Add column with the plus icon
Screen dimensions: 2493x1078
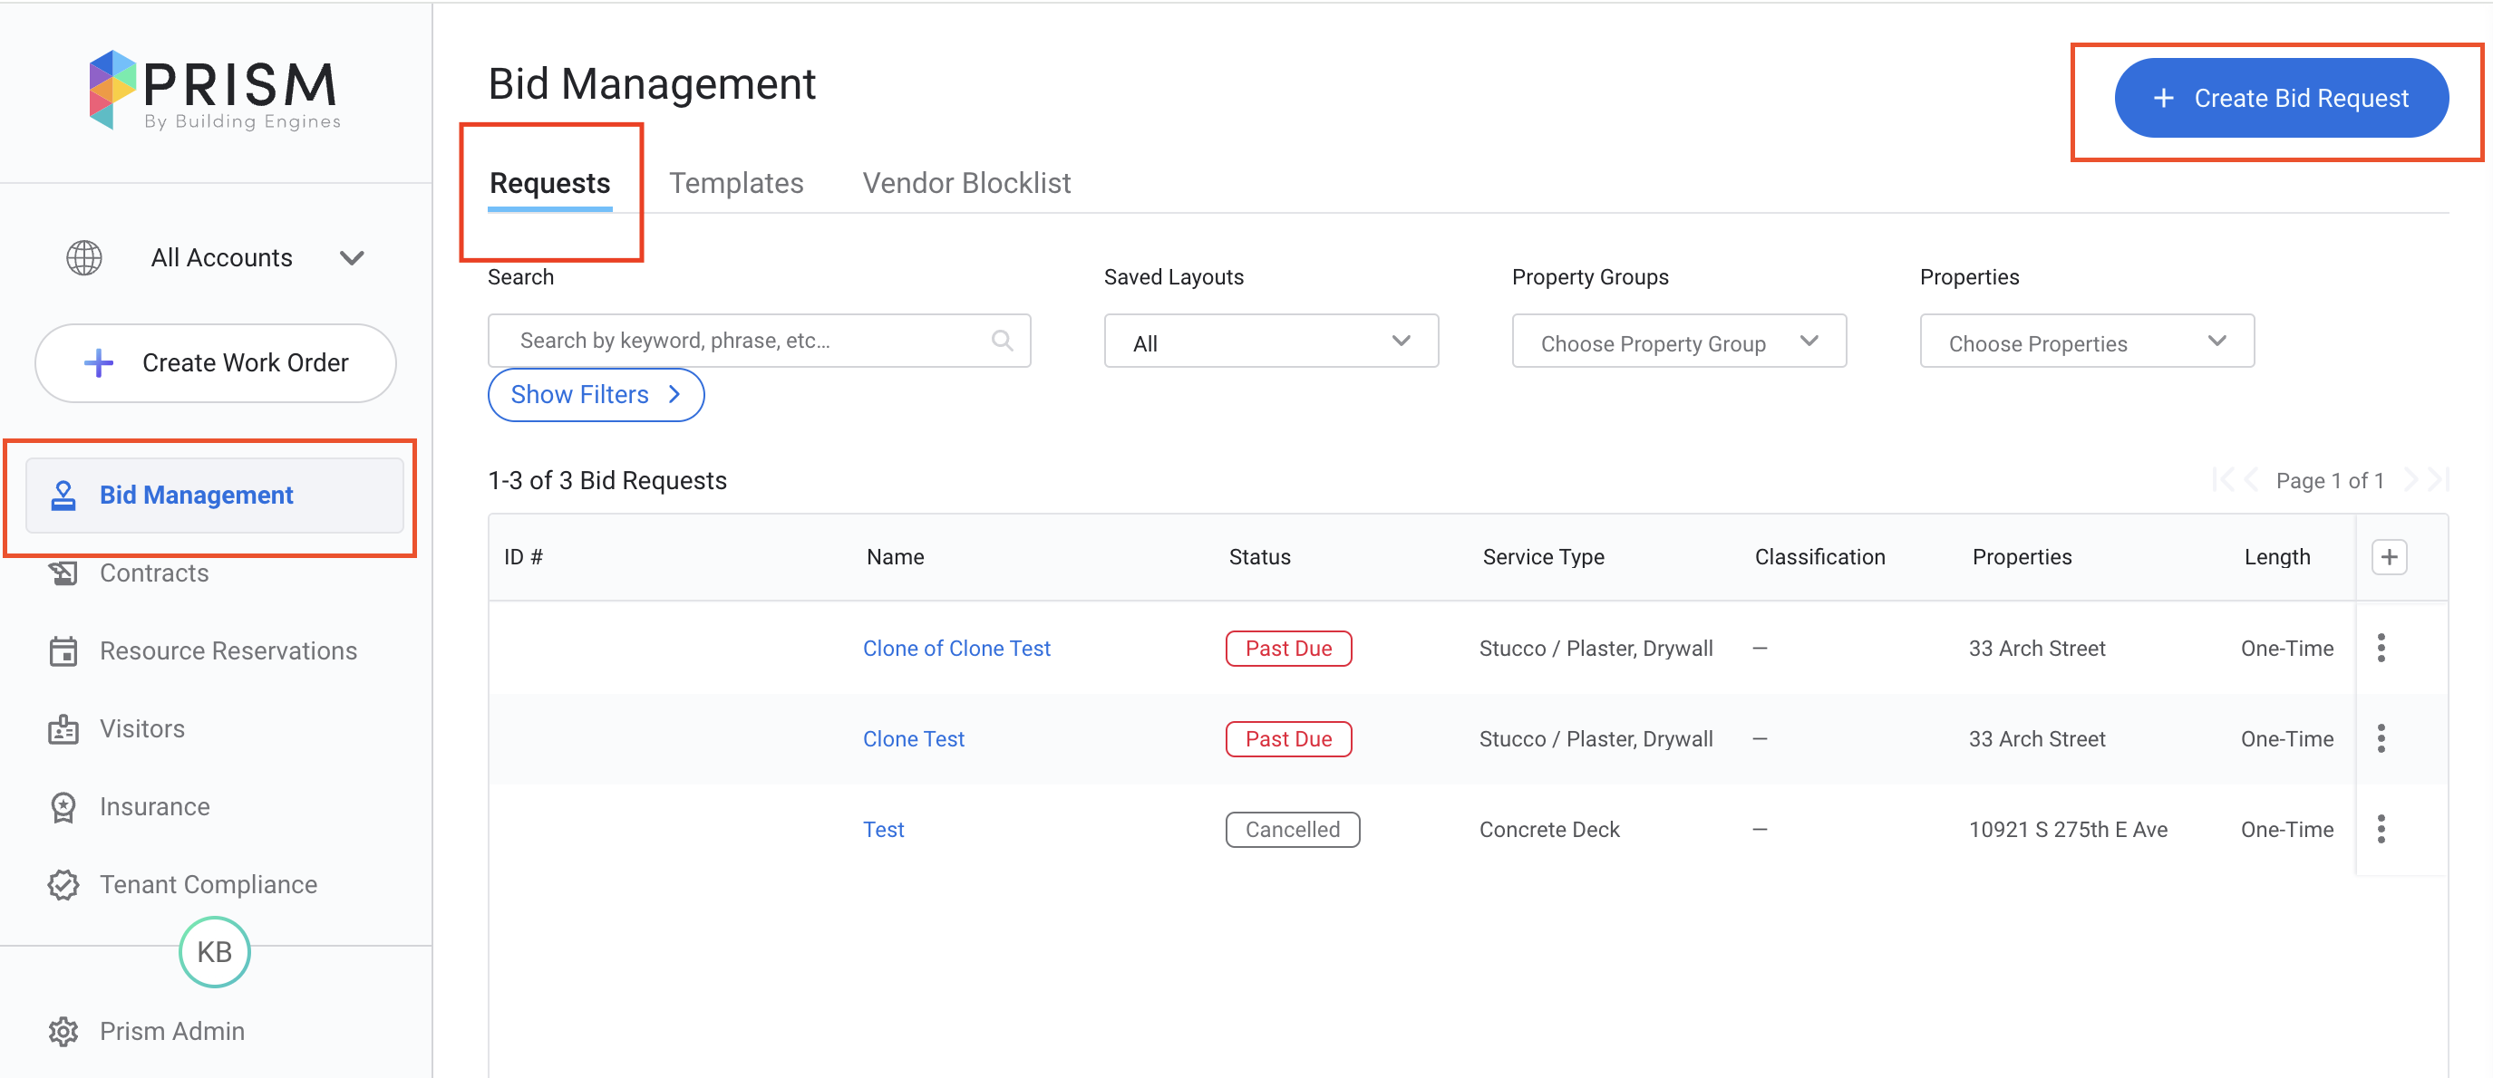2389,557
